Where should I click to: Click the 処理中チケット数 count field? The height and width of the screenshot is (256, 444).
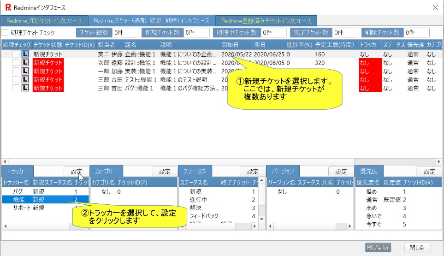[x=273, y=33]
